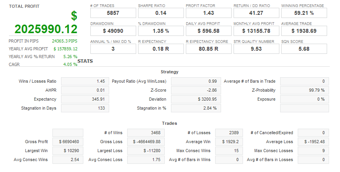Click the Sharpe Ratio value 0.14
The width and height of the screenshot is (340, 172).
[x=160, y=13]
